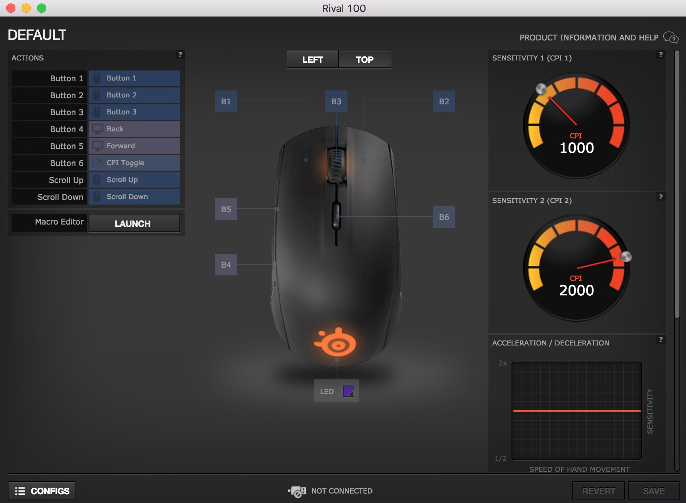Click the CPI 2 dial knob
Screen dimensions: 686x503
tap(626, 257)
